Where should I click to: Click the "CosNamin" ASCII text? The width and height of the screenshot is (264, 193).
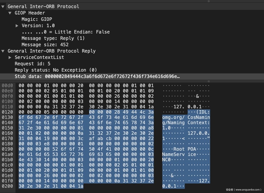[x=199, y=117]
